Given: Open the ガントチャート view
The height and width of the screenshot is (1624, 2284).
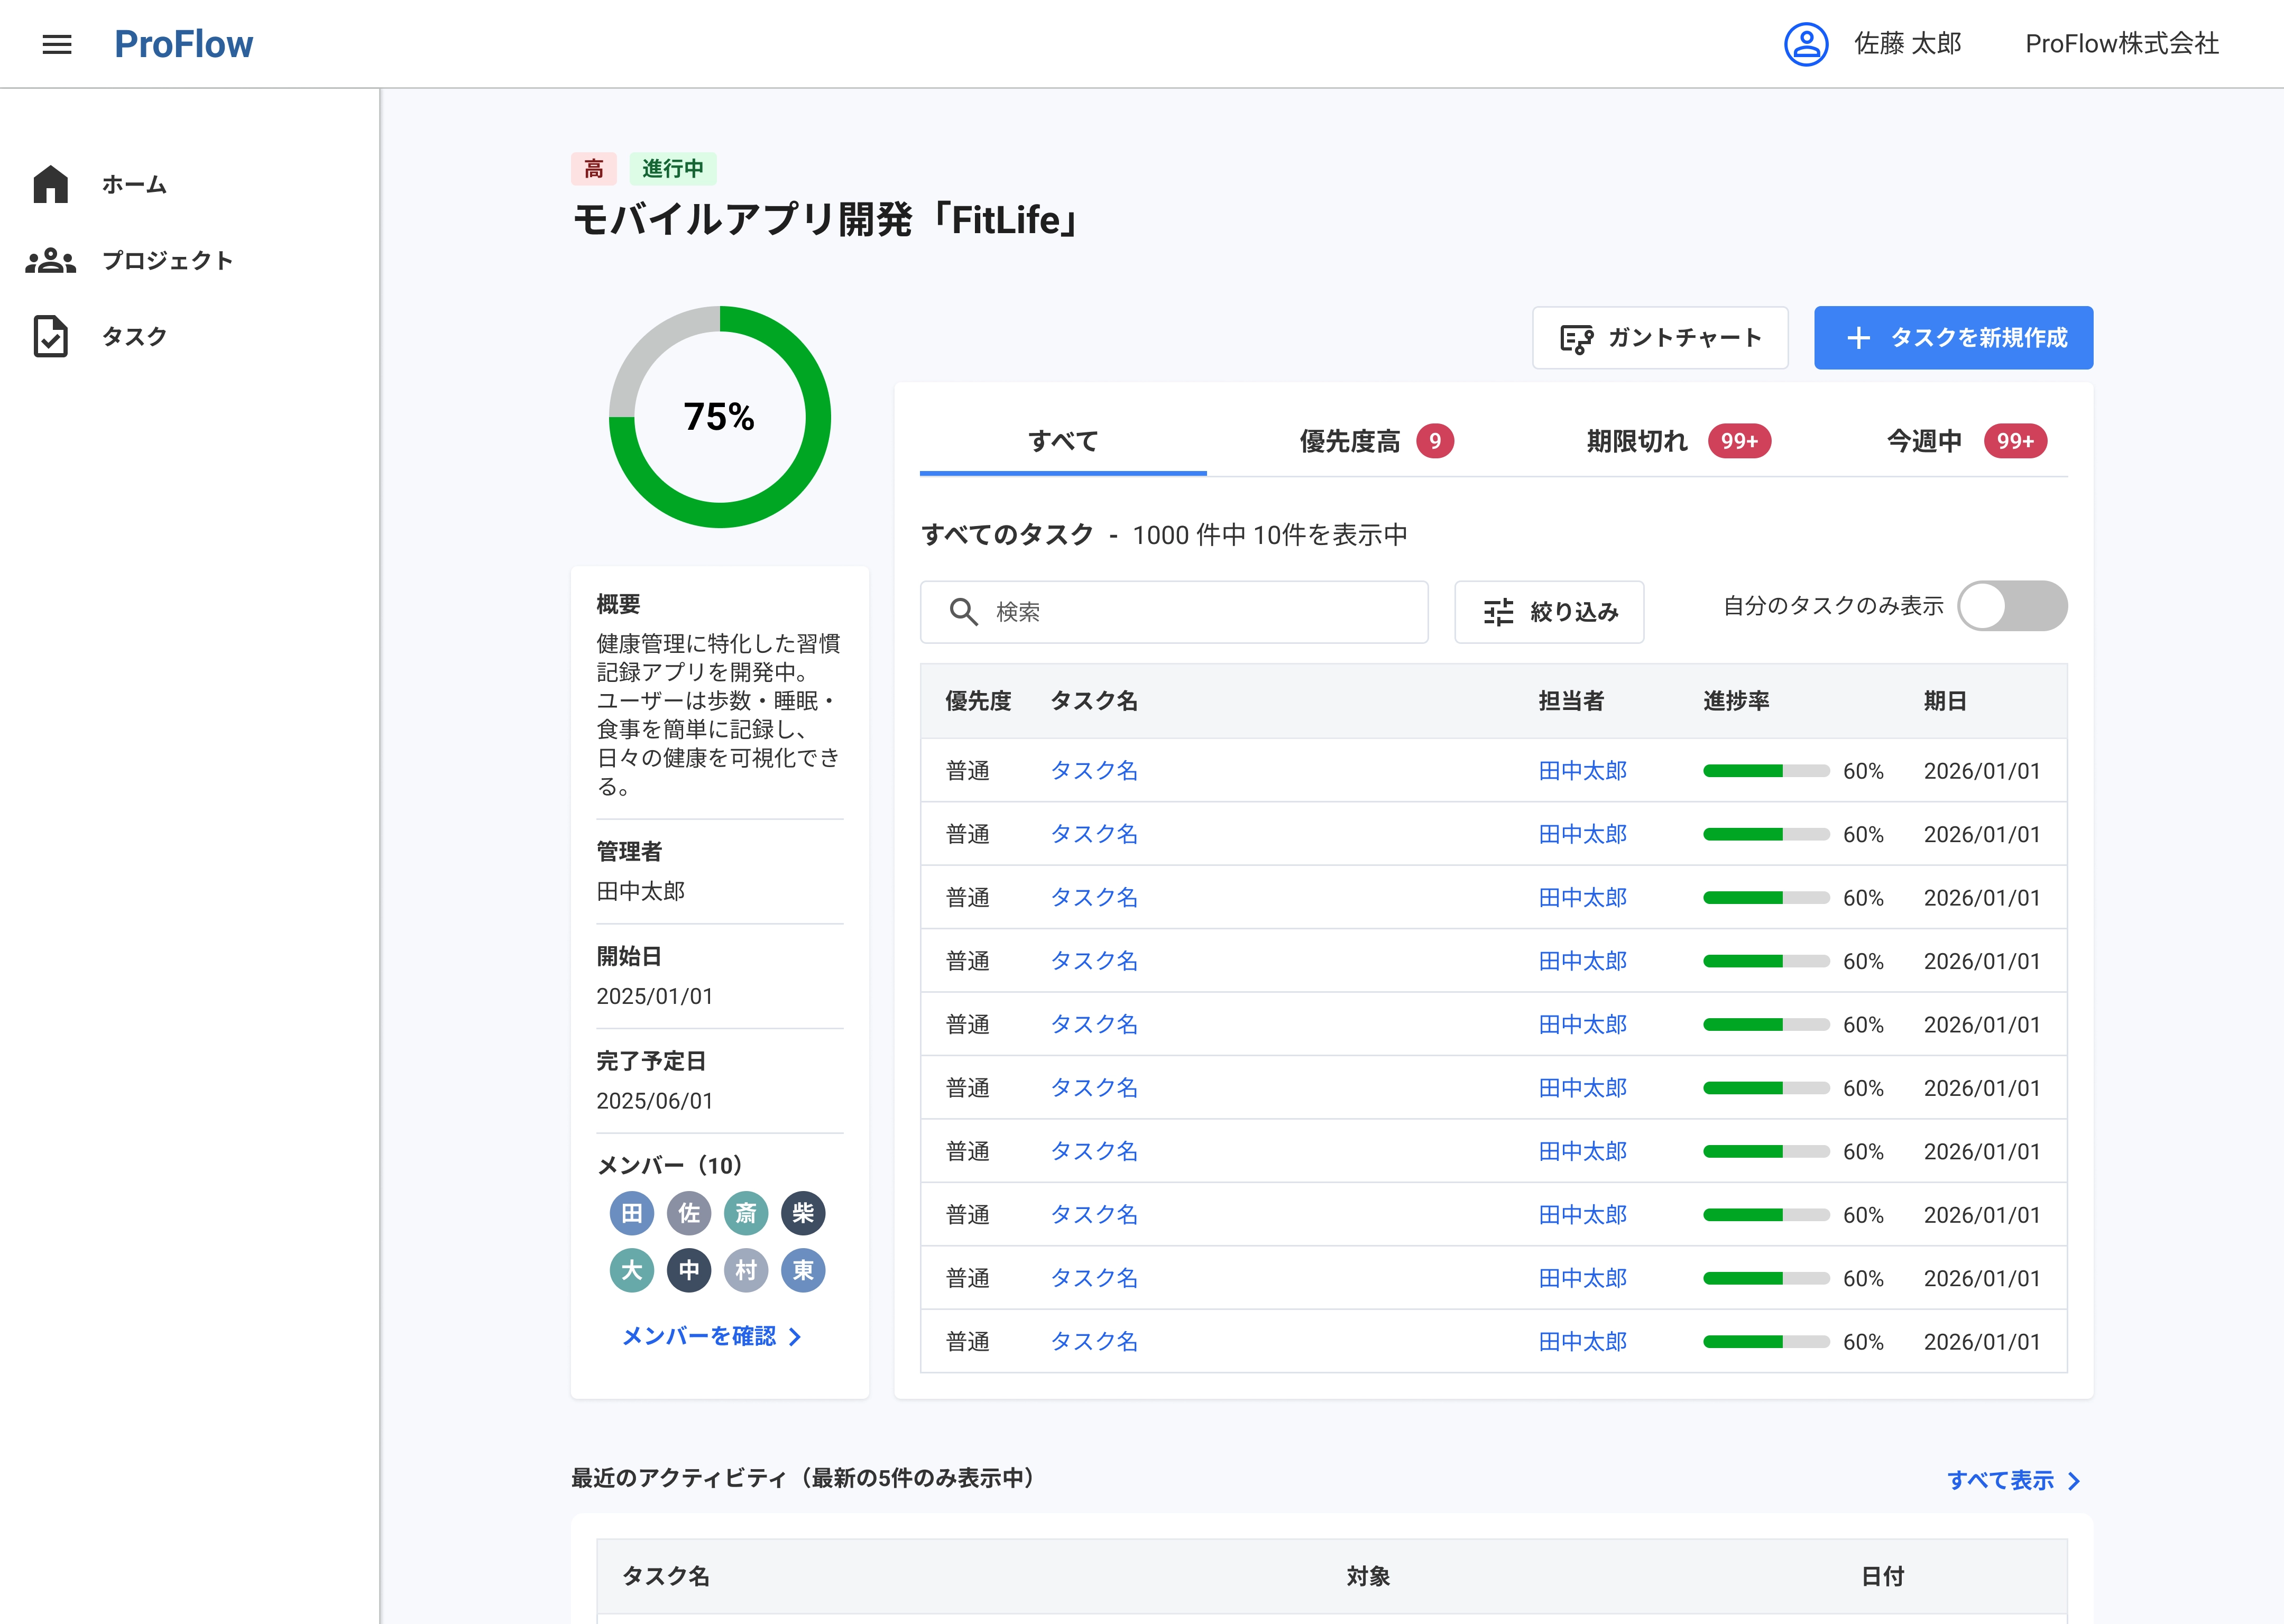Looking at the screenshot, I should tap(1660, 338).
